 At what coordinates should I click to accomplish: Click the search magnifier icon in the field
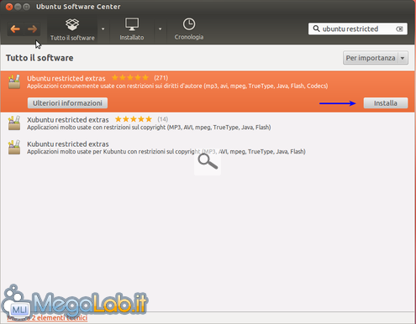[x=316, y=29]
